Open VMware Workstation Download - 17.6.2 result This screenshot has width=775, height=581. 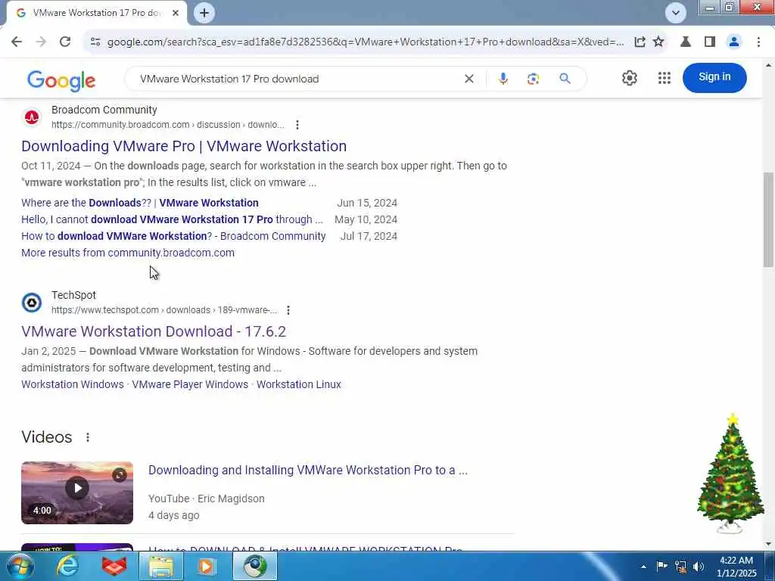point(154,331)
